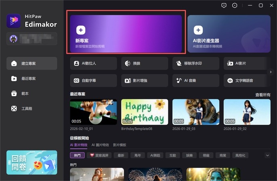
Task: Launch the AI影片產生器 card
Action: (229, 34)
